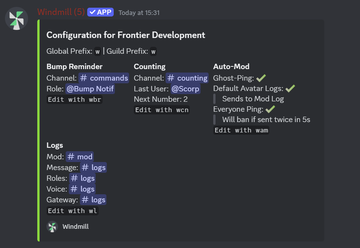This screenshot has width=360, height=248.
Task: Open the #counting channel mention
Action: coord(187,78)
